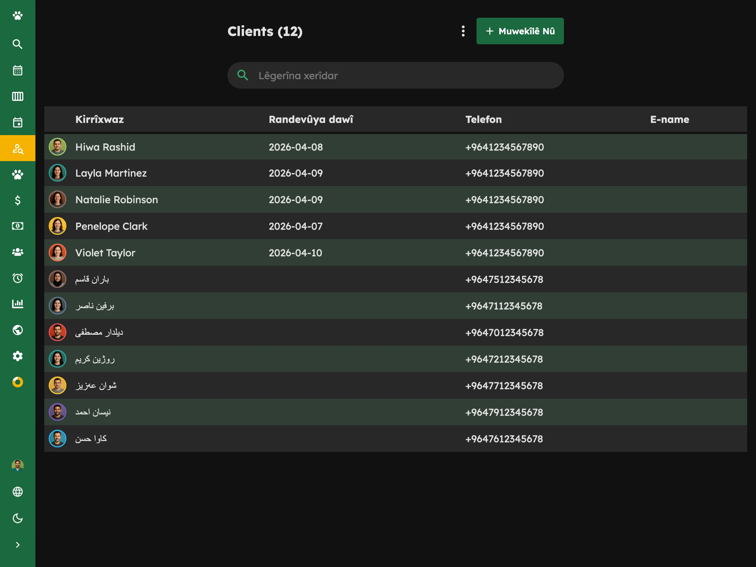This screenshot has height=567, width=756.
Task: Click date 2026-04-07 for Penelope Clark
Action: point(296,226)
